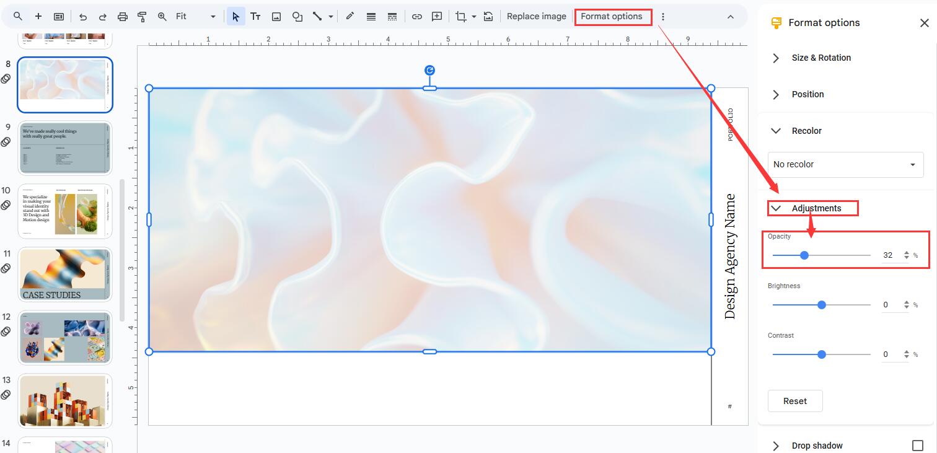Click the Contrast value field
The width and height of the screenshot is (937, 453).
pyautogui.click(x=888, y=354)
